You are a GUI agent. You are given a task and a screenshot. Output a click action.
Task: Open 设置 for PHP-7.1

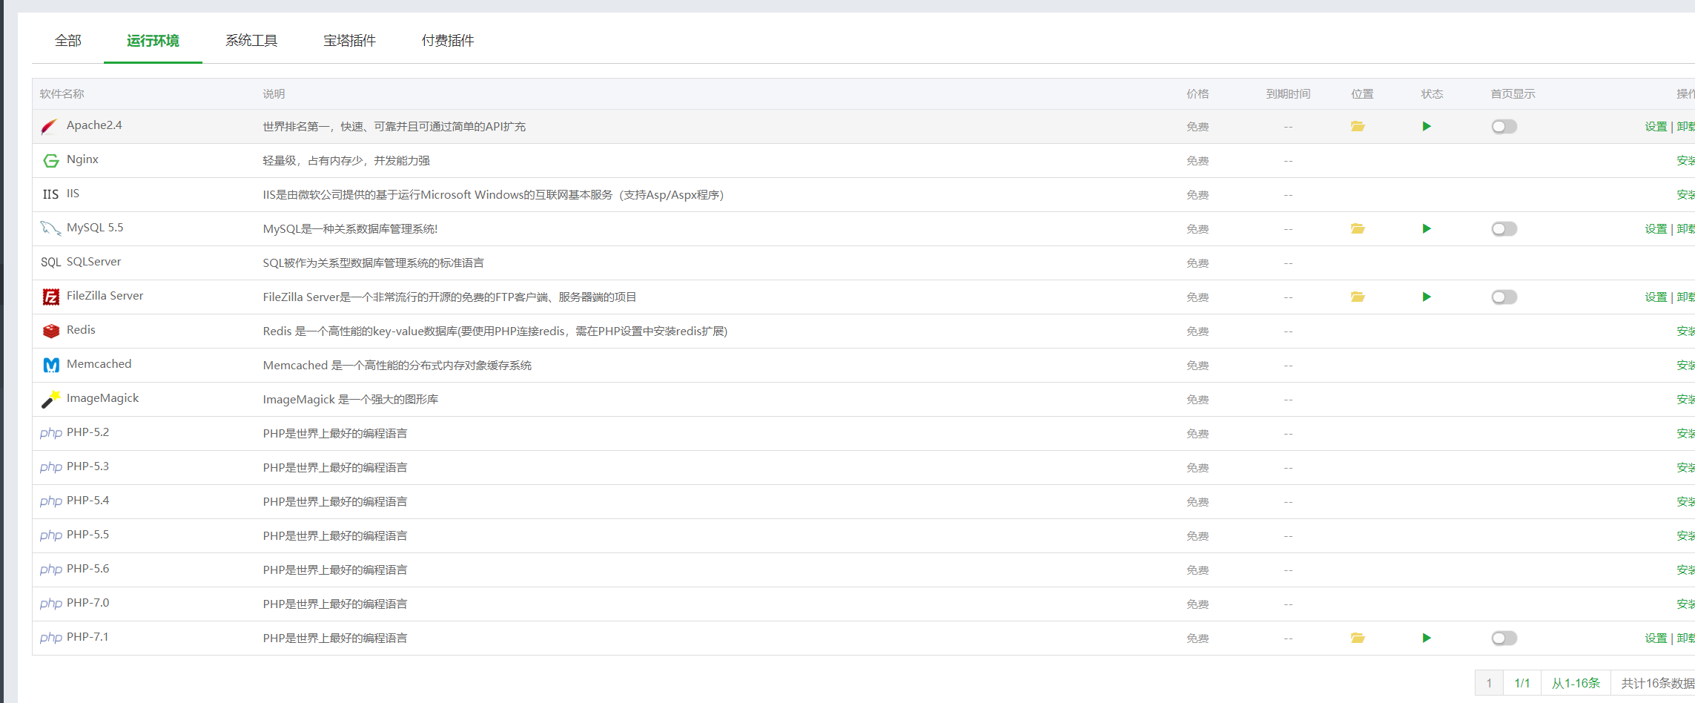pos(1656,638)
